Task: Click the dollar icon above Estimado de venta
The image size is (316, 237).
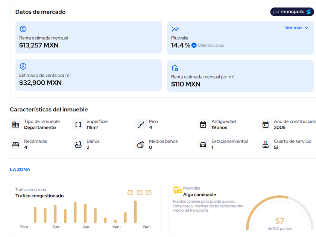Action: tap(23, 66)
